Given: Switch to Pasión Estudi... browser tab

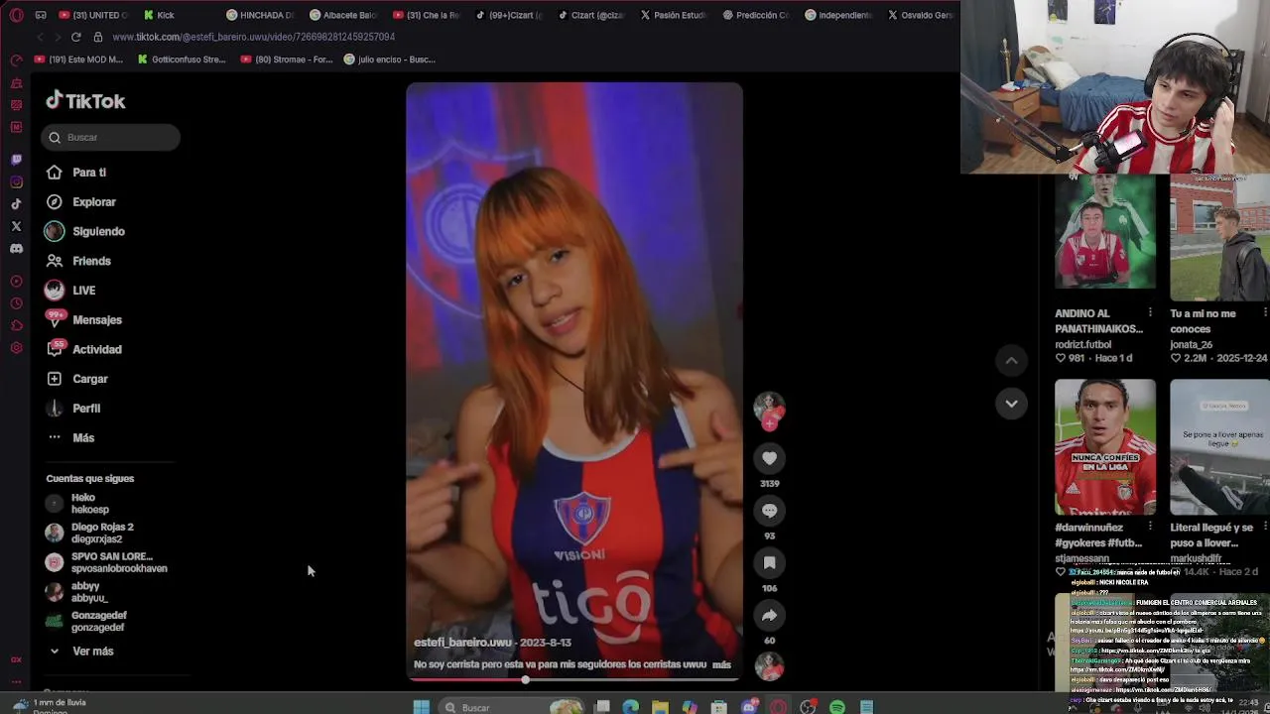Looking at the screenshot, I should click(x=673, y=15).
